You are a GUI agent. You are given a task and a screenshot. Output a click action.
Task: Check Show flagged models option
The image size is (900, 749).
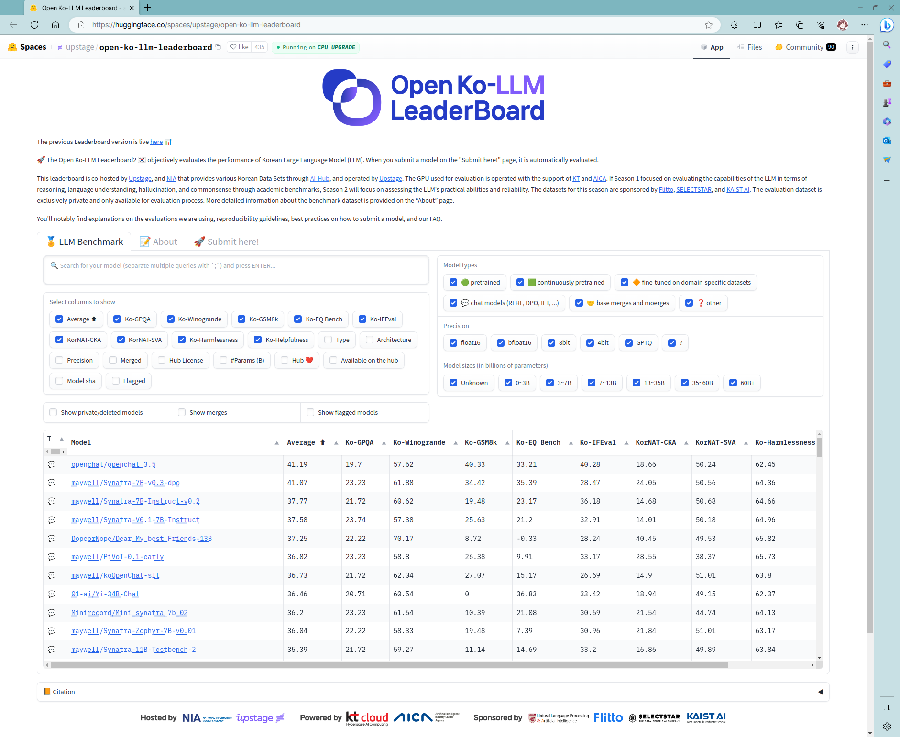point(310,412)
